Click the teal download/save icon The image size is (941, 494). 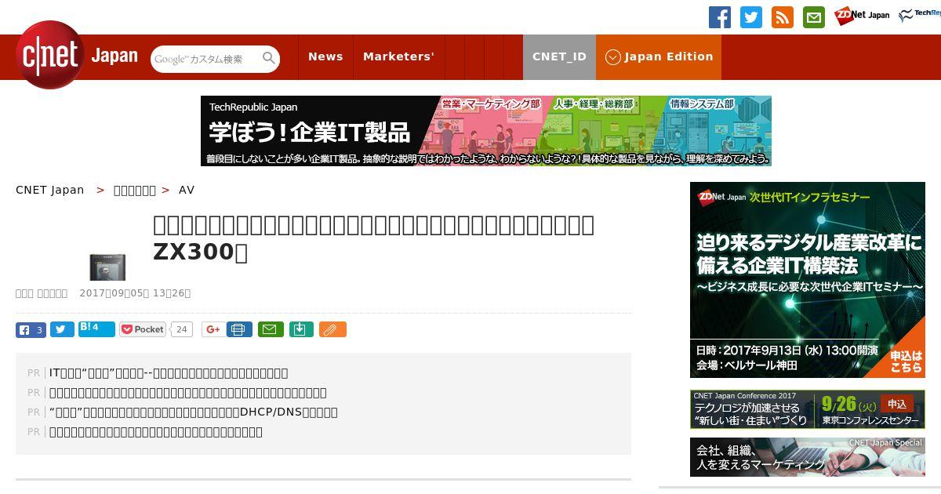pyautogui.click(x=302, y=329)
